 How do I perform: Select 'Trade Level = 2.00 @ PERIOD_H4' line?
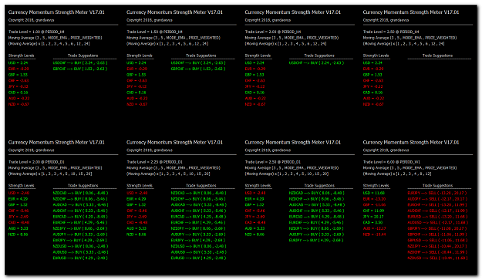pyautogui.click(x=273, y=32)
